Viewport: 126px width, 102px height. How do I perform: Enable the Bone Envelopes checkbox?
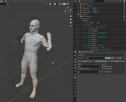click(x=103, y=69)
